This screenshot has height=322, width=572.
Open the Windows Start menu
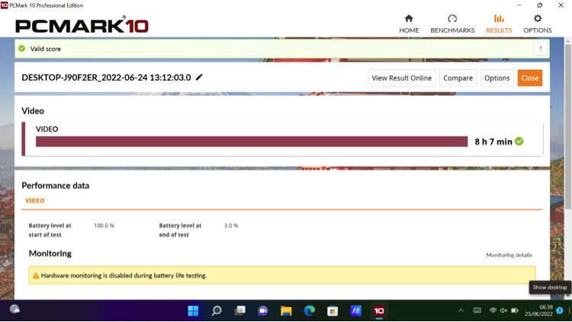[x=193, y=311]
